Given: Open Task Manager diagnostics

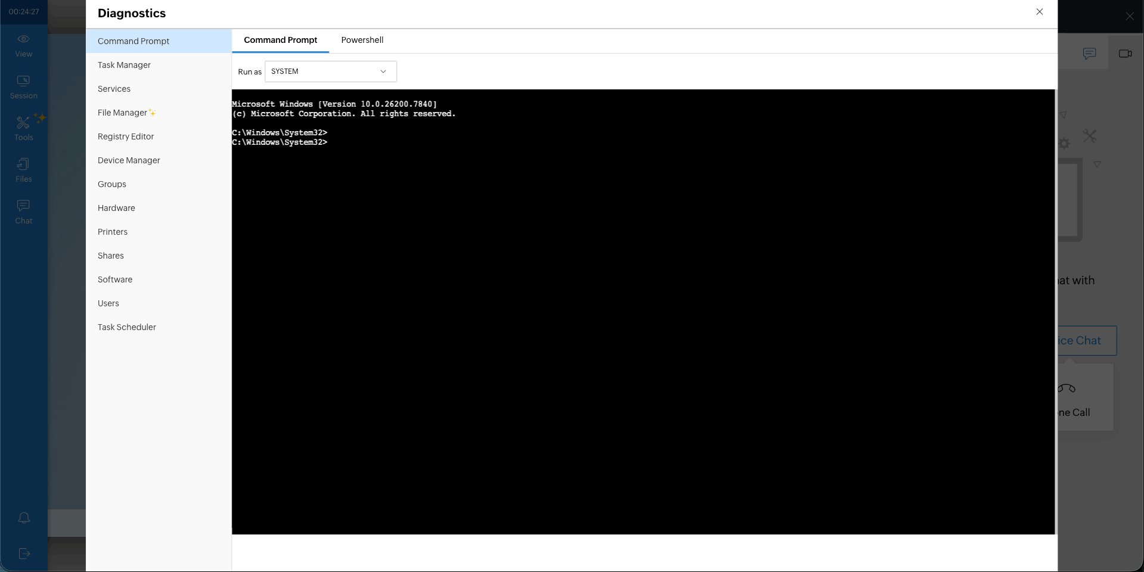Looking at the screenshot, I should [158, 65].
